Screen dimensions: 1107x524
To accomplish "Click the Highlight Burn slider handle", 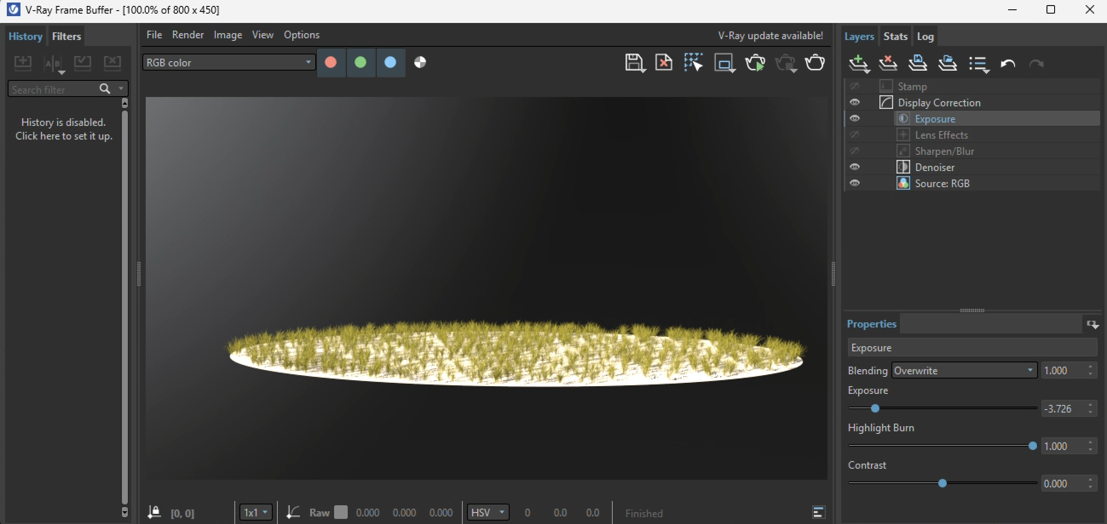I will 1033,446.
